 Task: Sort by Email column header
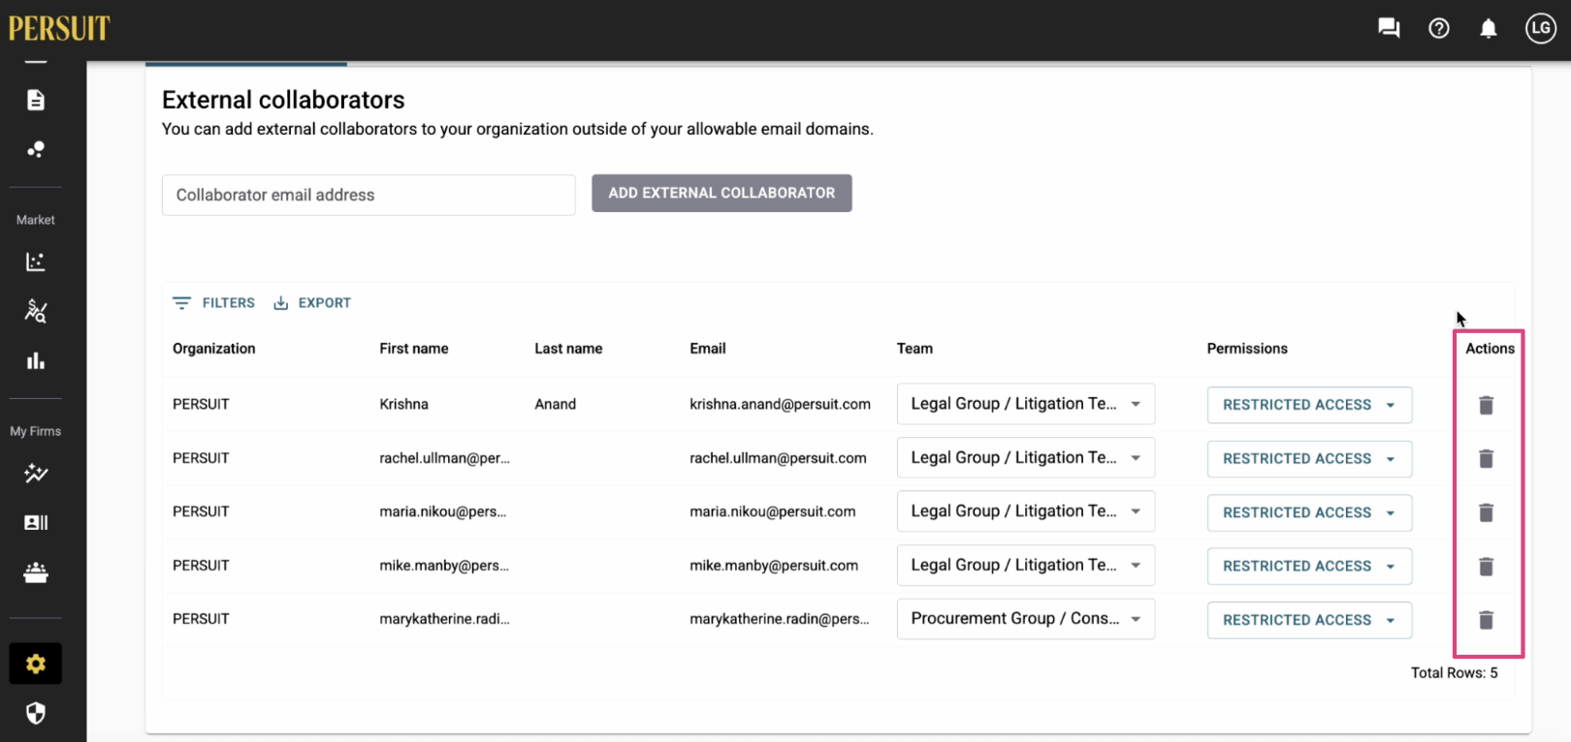[x=708, y=349]
